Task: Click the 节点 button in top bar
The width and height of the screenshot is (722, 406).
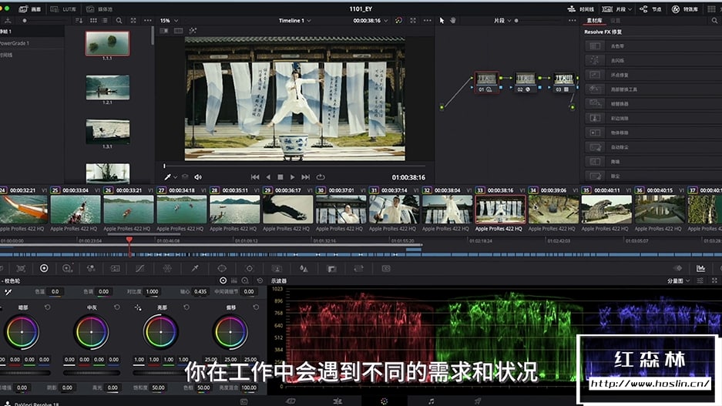Action: 648,8
